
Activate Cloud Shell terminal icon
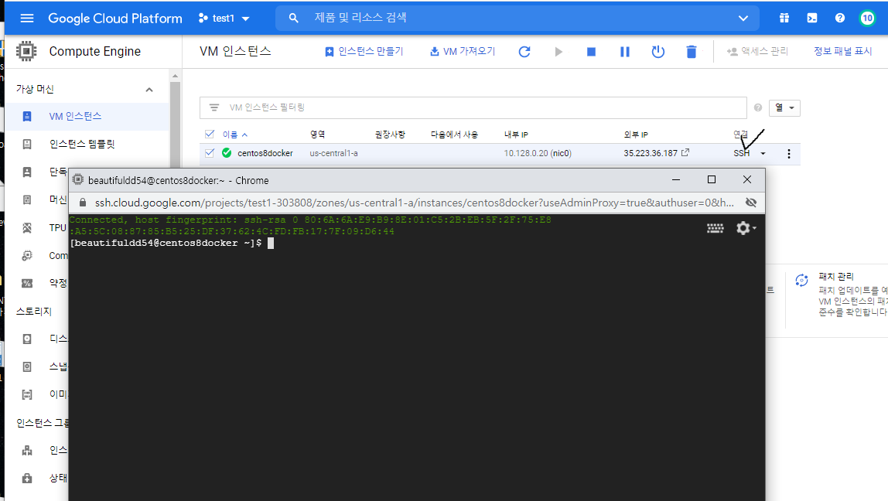812,18
